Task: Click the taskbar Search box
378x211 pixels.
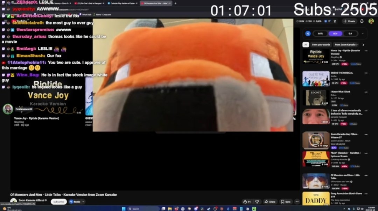Action: click(144, 209)
